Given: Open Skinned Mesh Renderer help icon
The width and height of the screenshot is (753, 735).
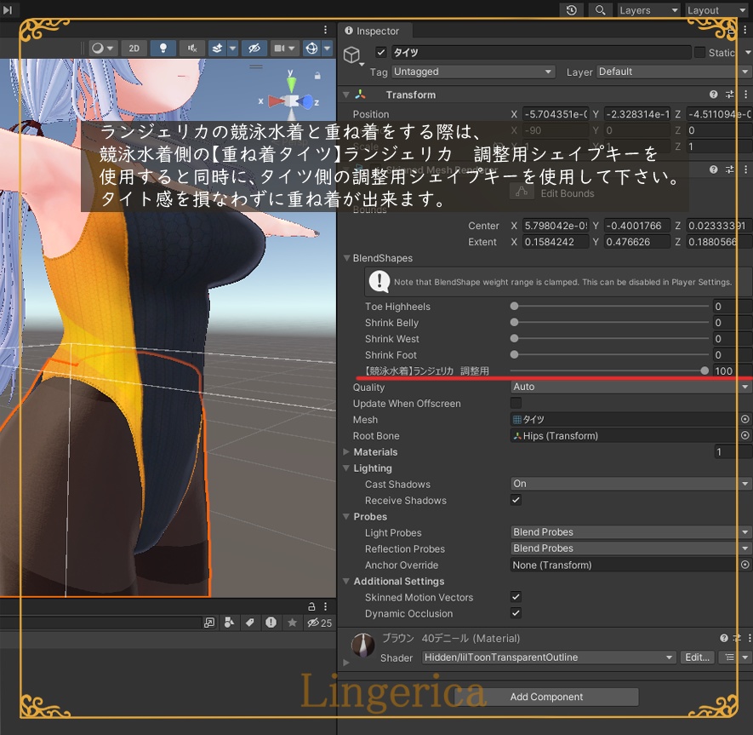Looking at the screenshot, I should (x=713, y=169).
